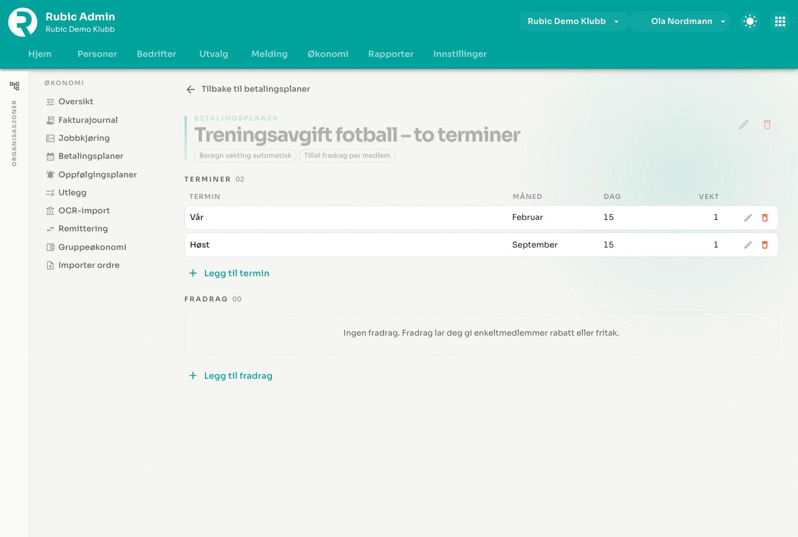Delete the Vår termin row
The image size is (798, 537).
764,218
